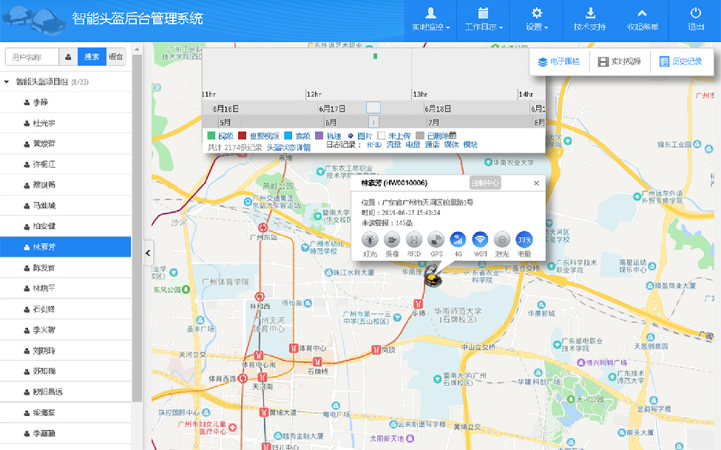Click the RFID scan icon in popup

(414, 239)
